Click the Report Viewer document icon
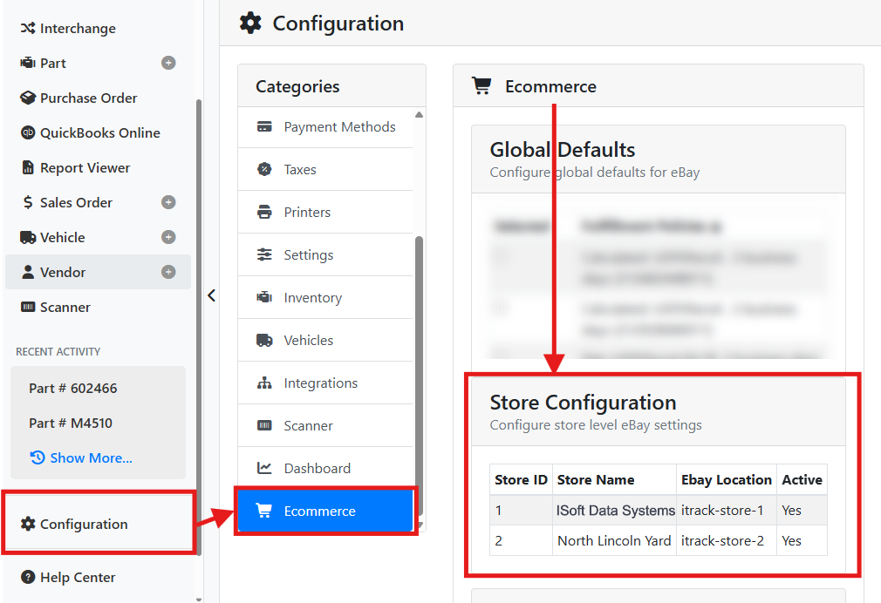The width and height of the screenshot is (881, 603). pos(28,167)
